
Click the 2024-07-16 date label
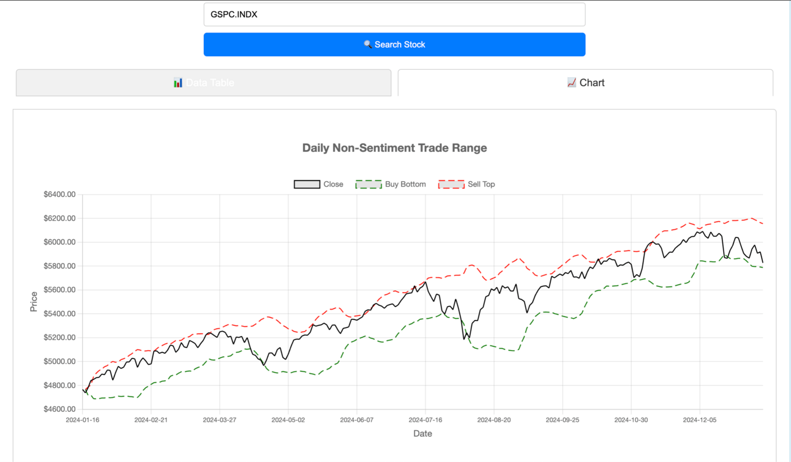point(425,420)
